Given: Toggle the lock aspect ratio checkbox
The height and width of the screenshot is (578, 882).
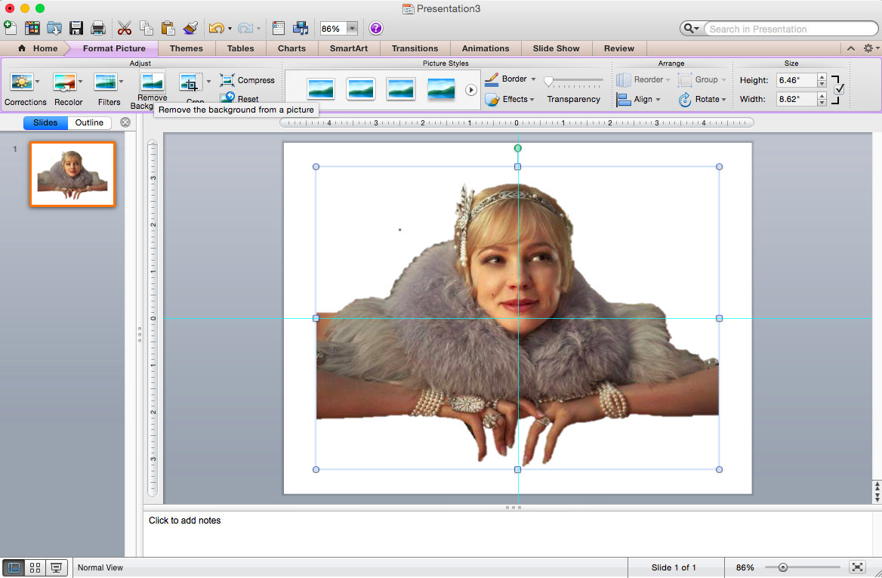Looking at the screenshot, I should 839,89.
